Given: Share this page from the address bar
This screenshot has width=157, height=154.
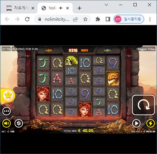Looking at the screenshot, I should point(75,19).
